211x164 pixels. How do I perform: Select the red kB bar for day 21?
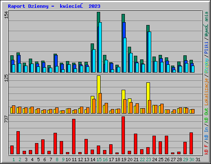tap(136, 144)
